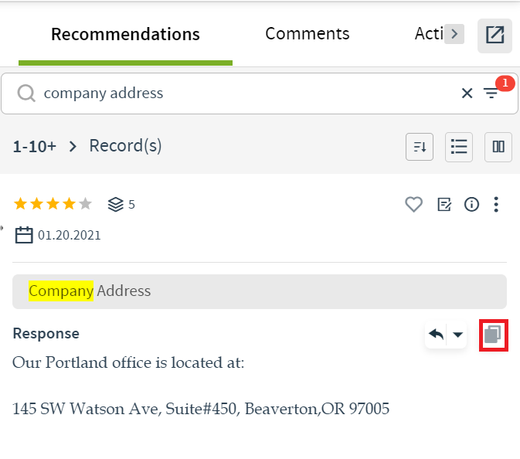This screenshot has height=459, width=520.
Task: Click the company address search field
Action: click(232, 93)
